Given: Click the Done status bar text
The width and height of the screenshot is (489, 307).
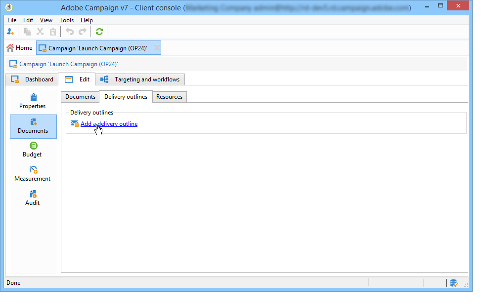Looking at the screenshot, I should (13, 283).
